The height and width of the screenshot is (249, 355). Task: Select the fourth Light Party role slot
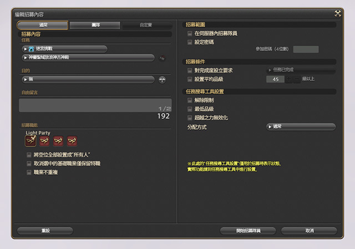click(72, 141)
